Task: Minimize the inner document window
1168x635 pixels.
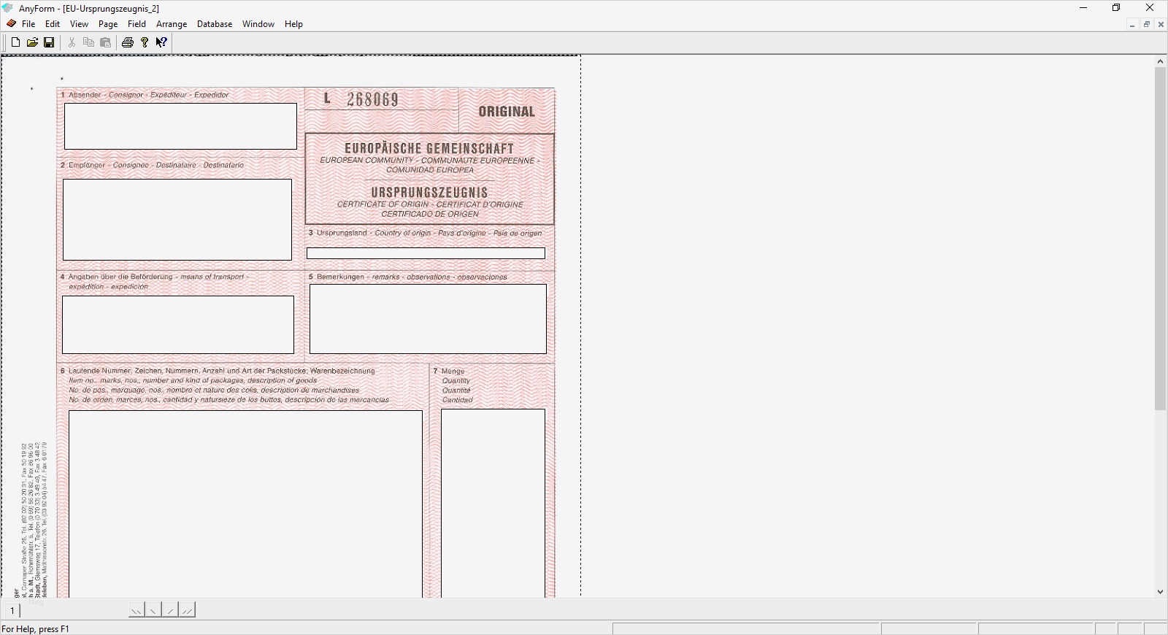Action: pos(1132,25)
